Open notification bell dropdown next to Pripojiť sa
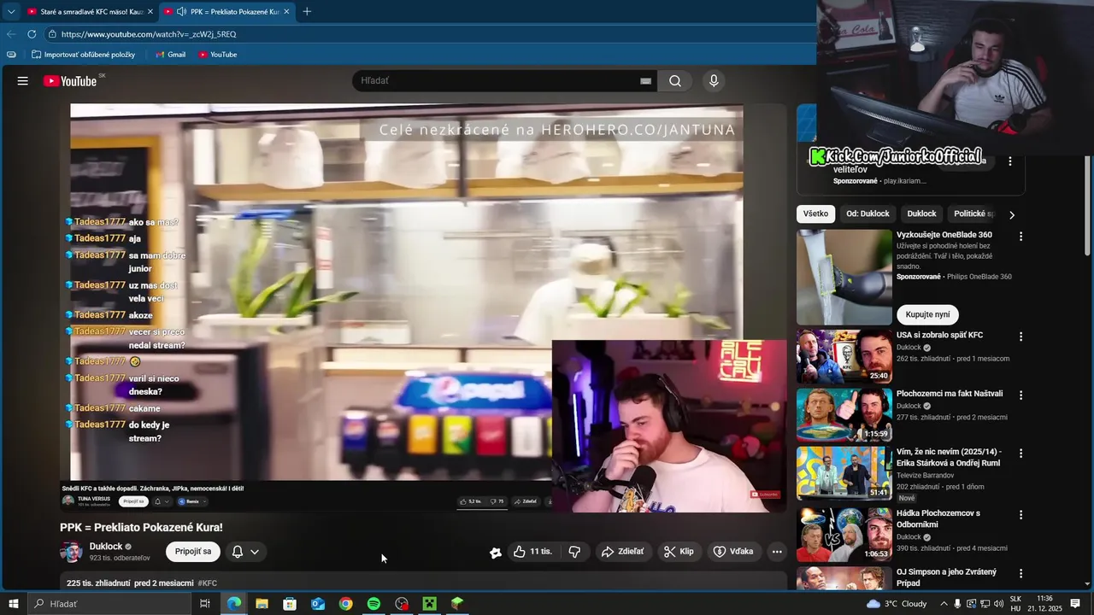 (245, 552)
